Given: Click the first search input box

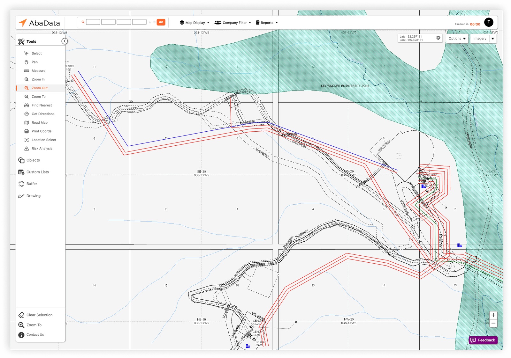Looking at the screenshot, I should coord(93,22).
